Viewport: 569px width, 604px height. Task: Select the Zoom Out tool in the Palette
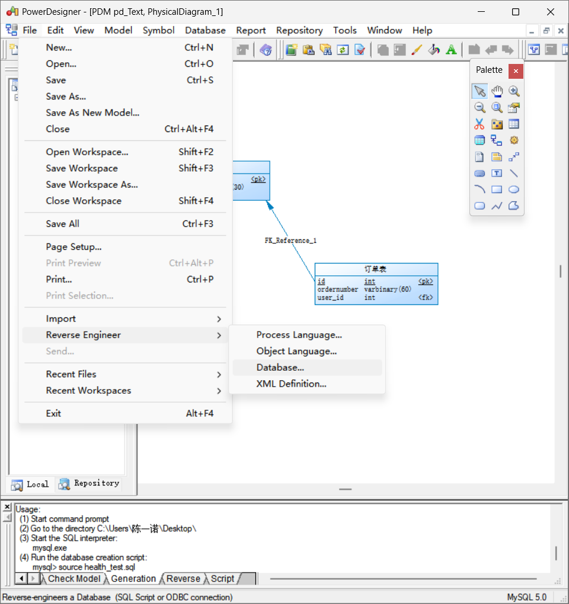click(480, 107)
